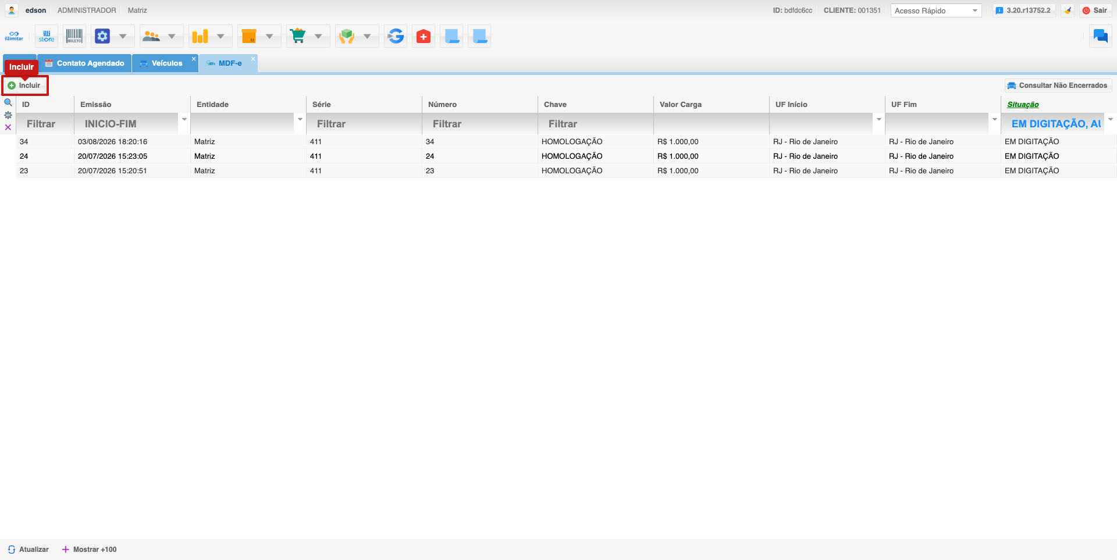Open the UF Início filter dropdown
The image size is (1117, 560).
(879, 119)
